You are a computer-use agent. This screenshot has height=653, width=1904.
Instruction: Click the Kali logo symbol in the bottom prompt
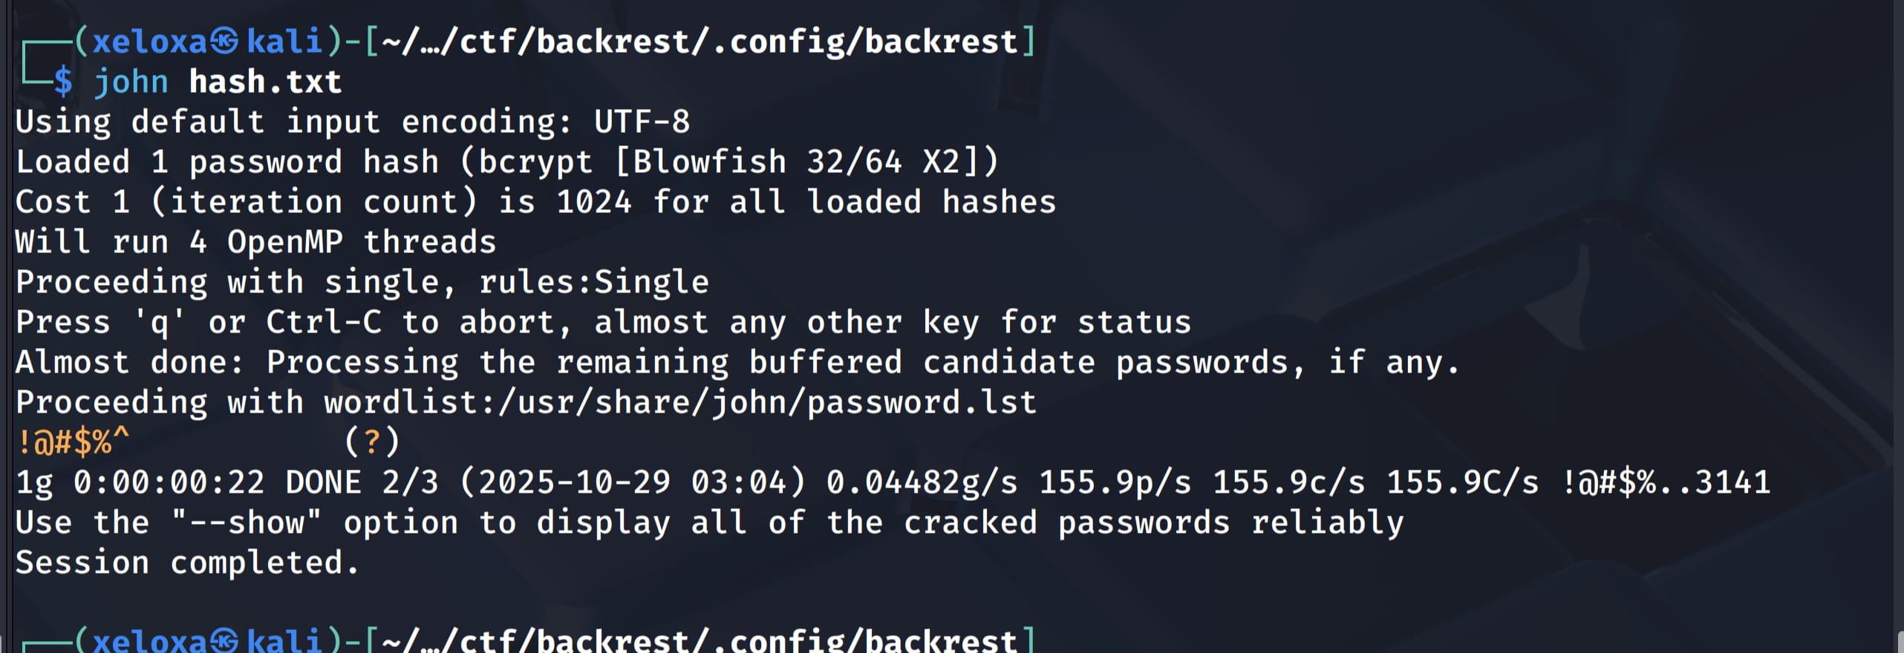tap(224, 640)
